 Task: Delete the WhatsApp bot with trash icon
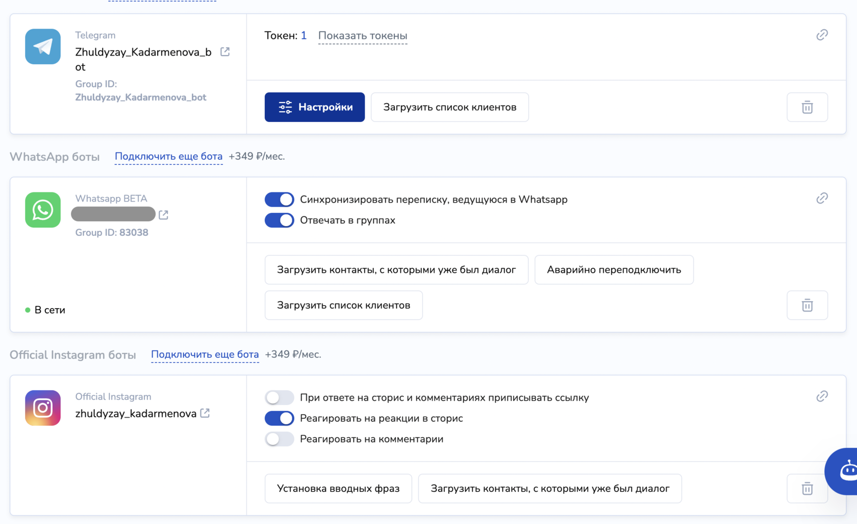click(807, 305)
